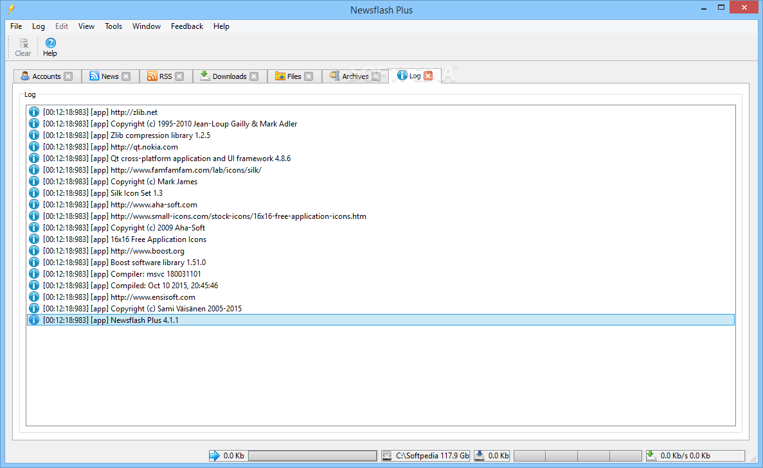Open the File menu
This screenshot has width=763, height=468.
[x=16, y=26]
